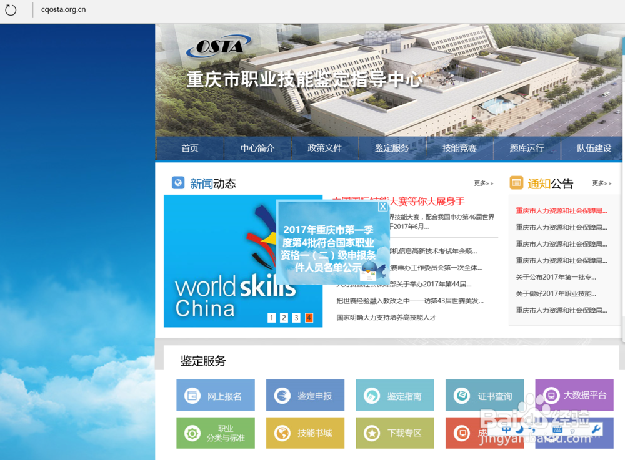The width and height of the screenshot is (625, 460).
Task: Open the 证书查询 service tile
Action: pos(485,394)
